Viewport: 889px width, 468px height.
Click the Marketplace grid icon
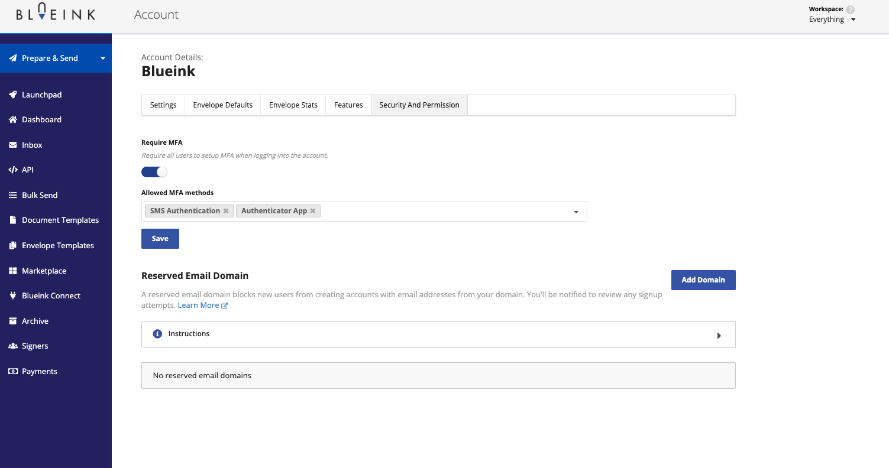(13, 271)
